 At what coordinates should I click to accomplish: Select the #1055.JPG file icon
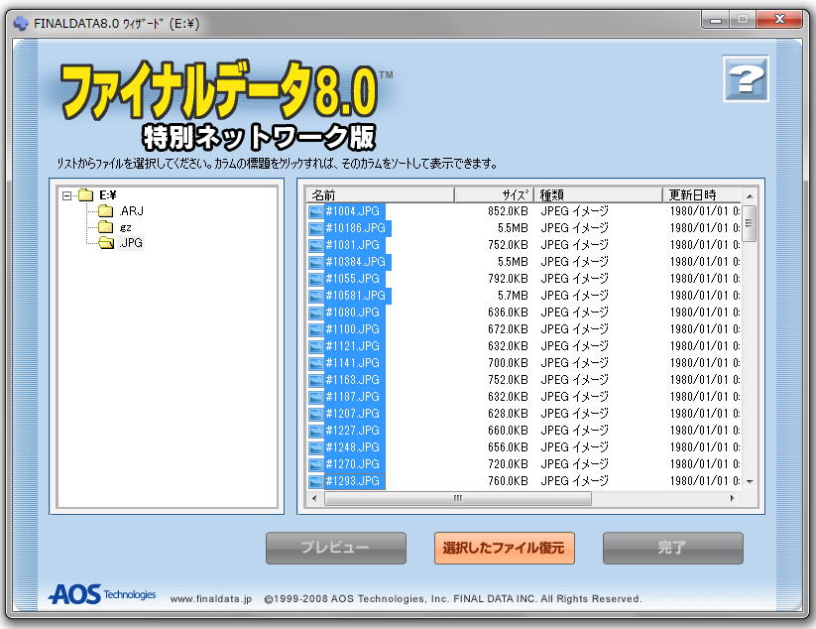tap(316, 279)
